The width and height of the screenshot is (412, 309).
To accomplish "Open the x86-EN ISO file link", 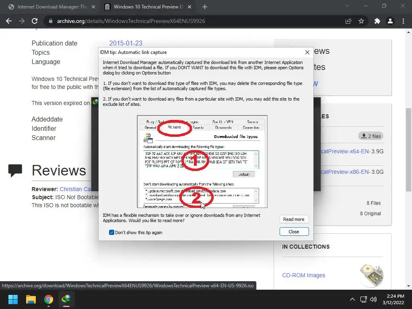I will tap(346, 172).
